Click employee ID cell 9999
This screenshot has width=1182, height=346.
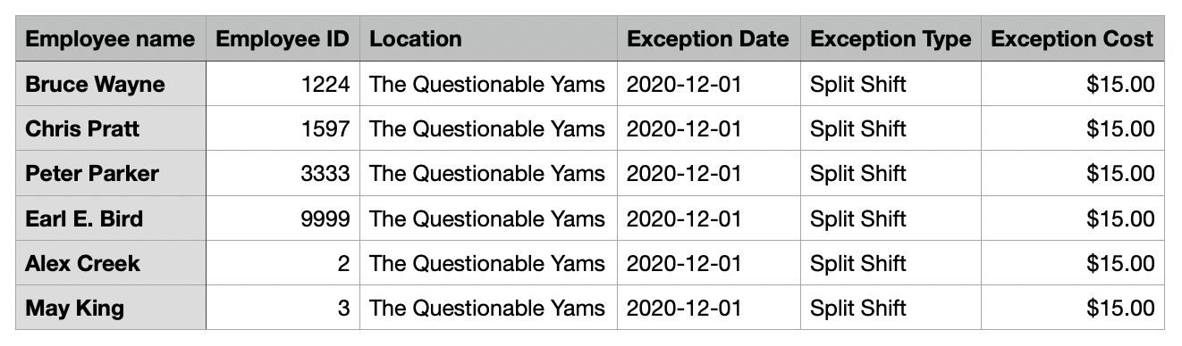click(x=283, y=218)
